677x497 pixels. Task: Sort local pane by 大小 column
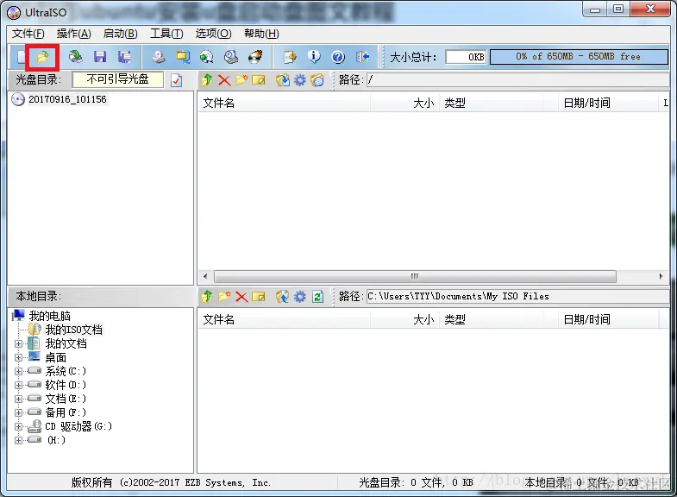click(404, 320)
